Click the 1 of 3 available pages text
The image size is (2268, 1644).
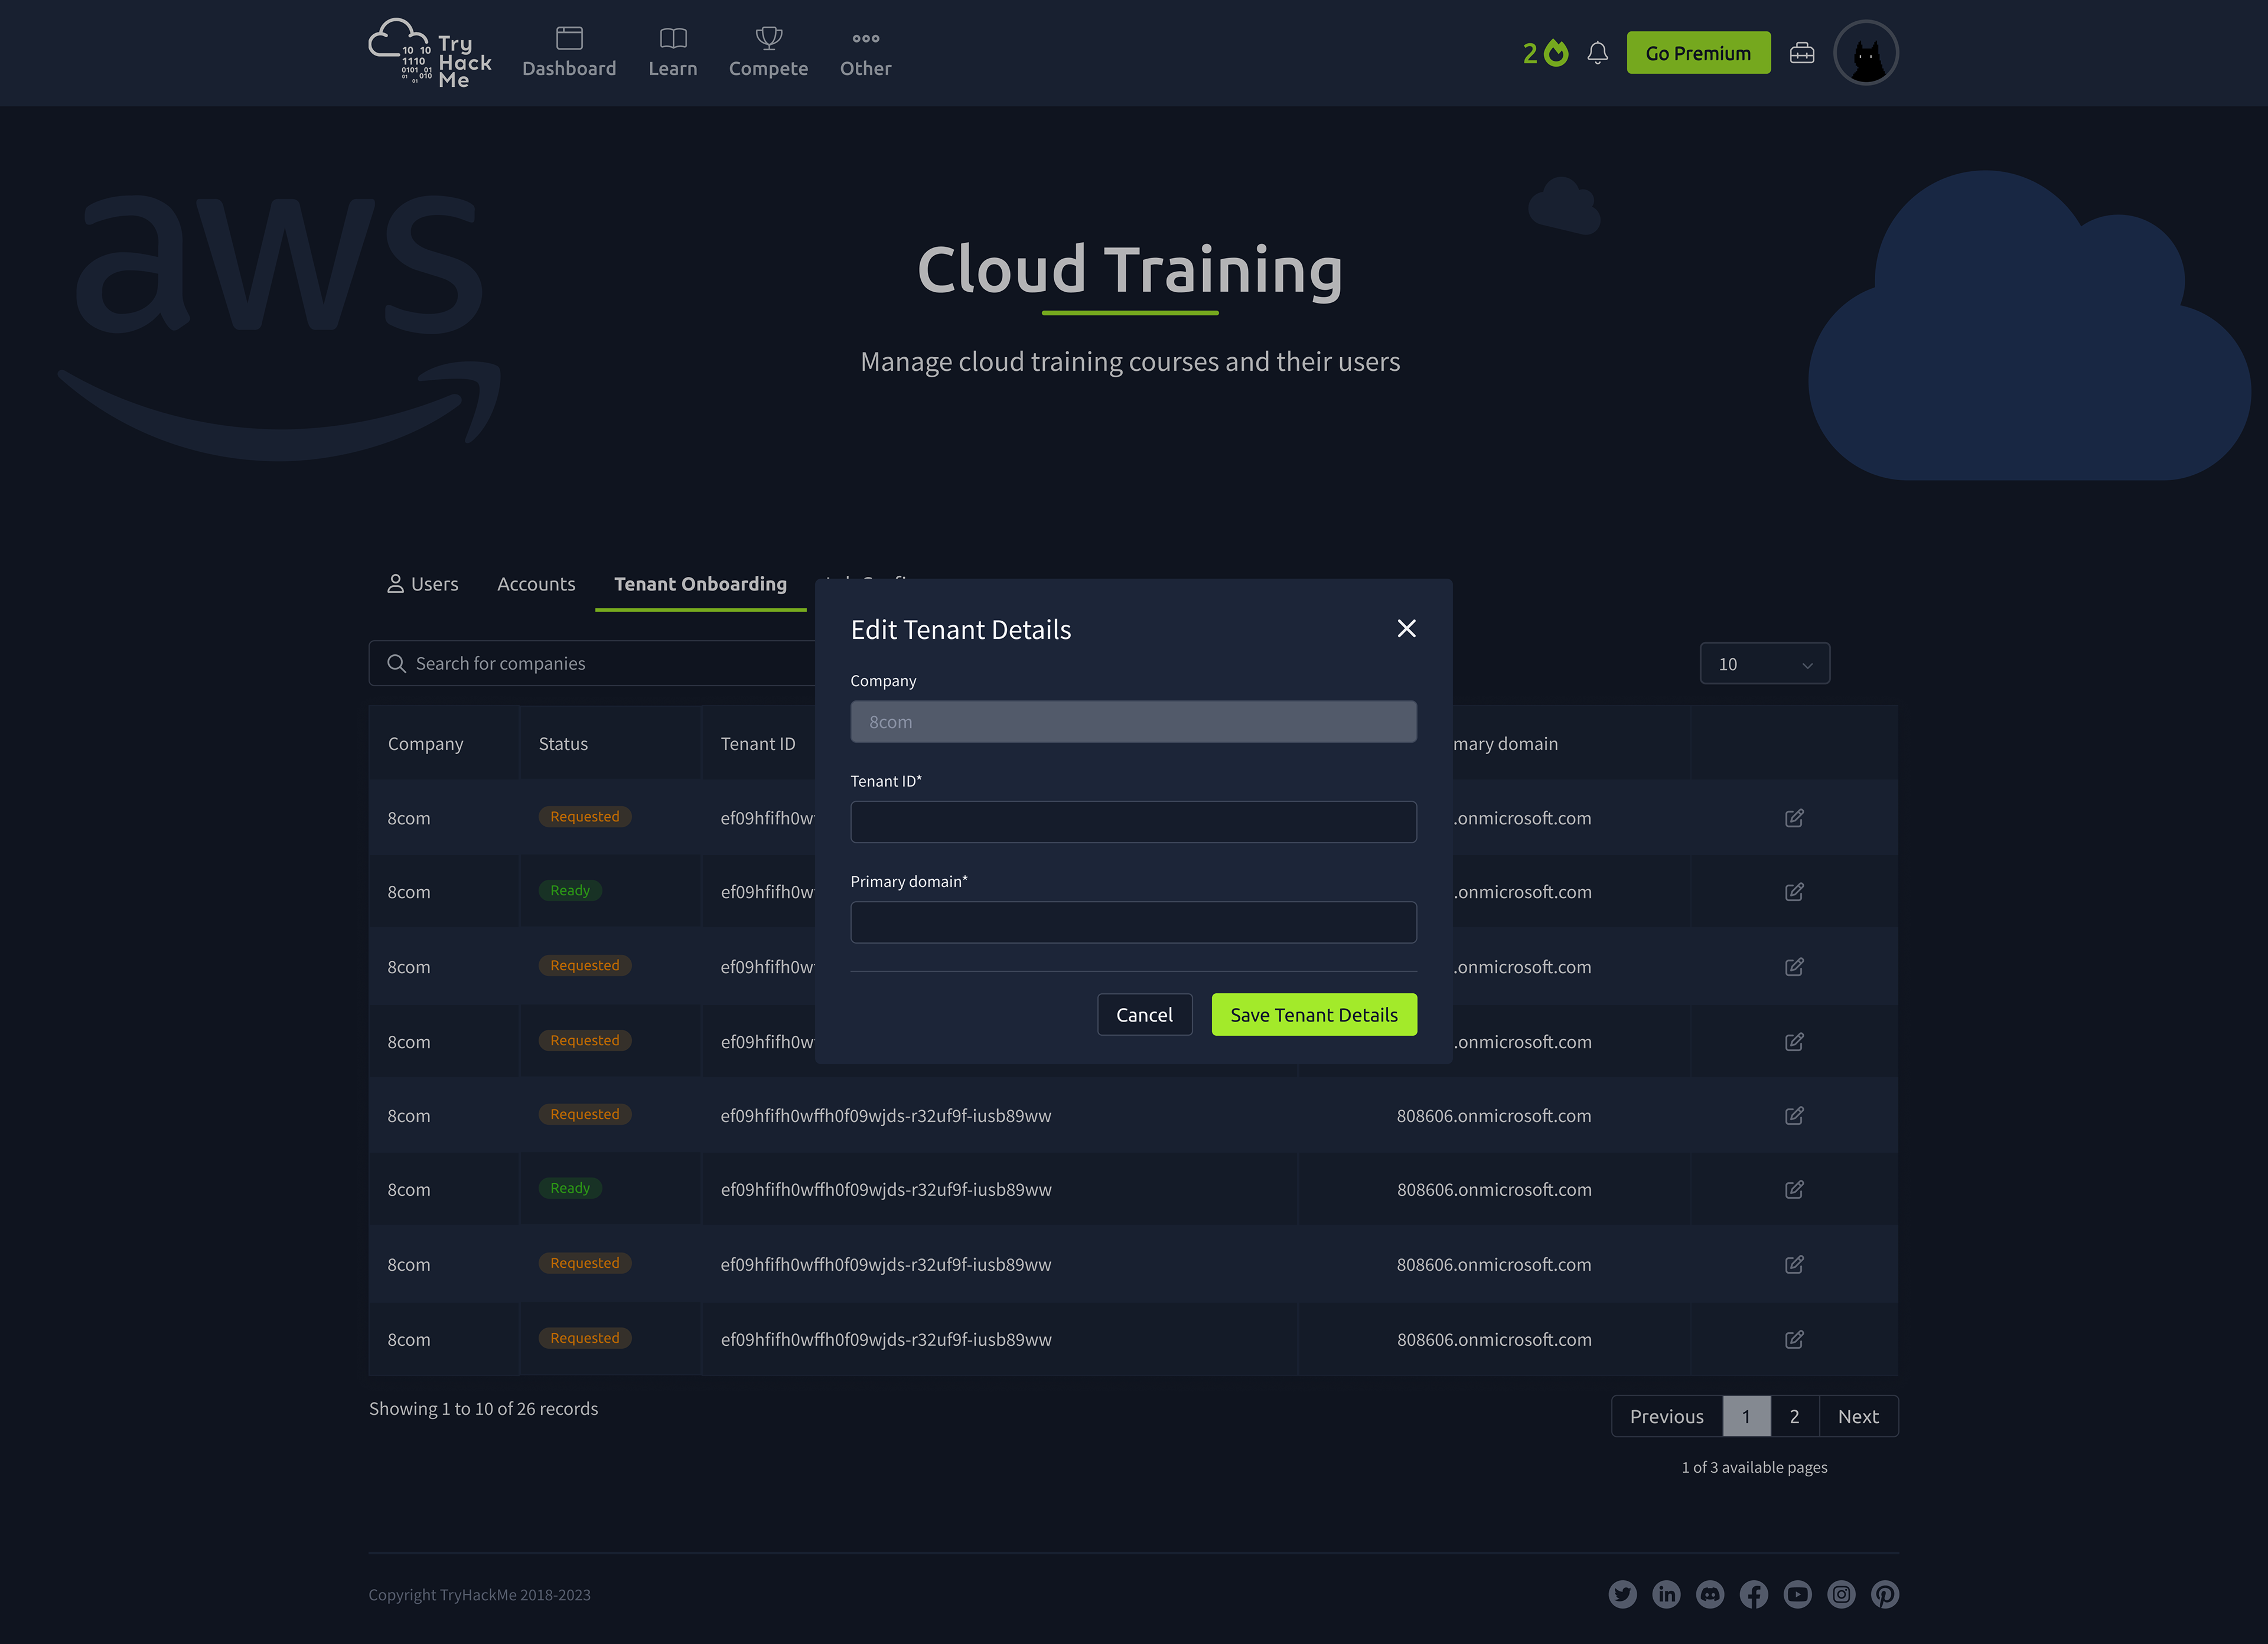pos(1754,1468)
